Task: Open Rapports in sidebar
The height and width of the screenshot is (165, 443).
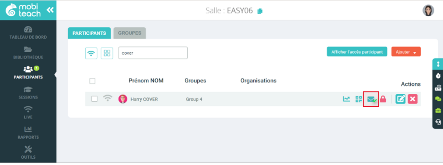Action: pos(28,133)
